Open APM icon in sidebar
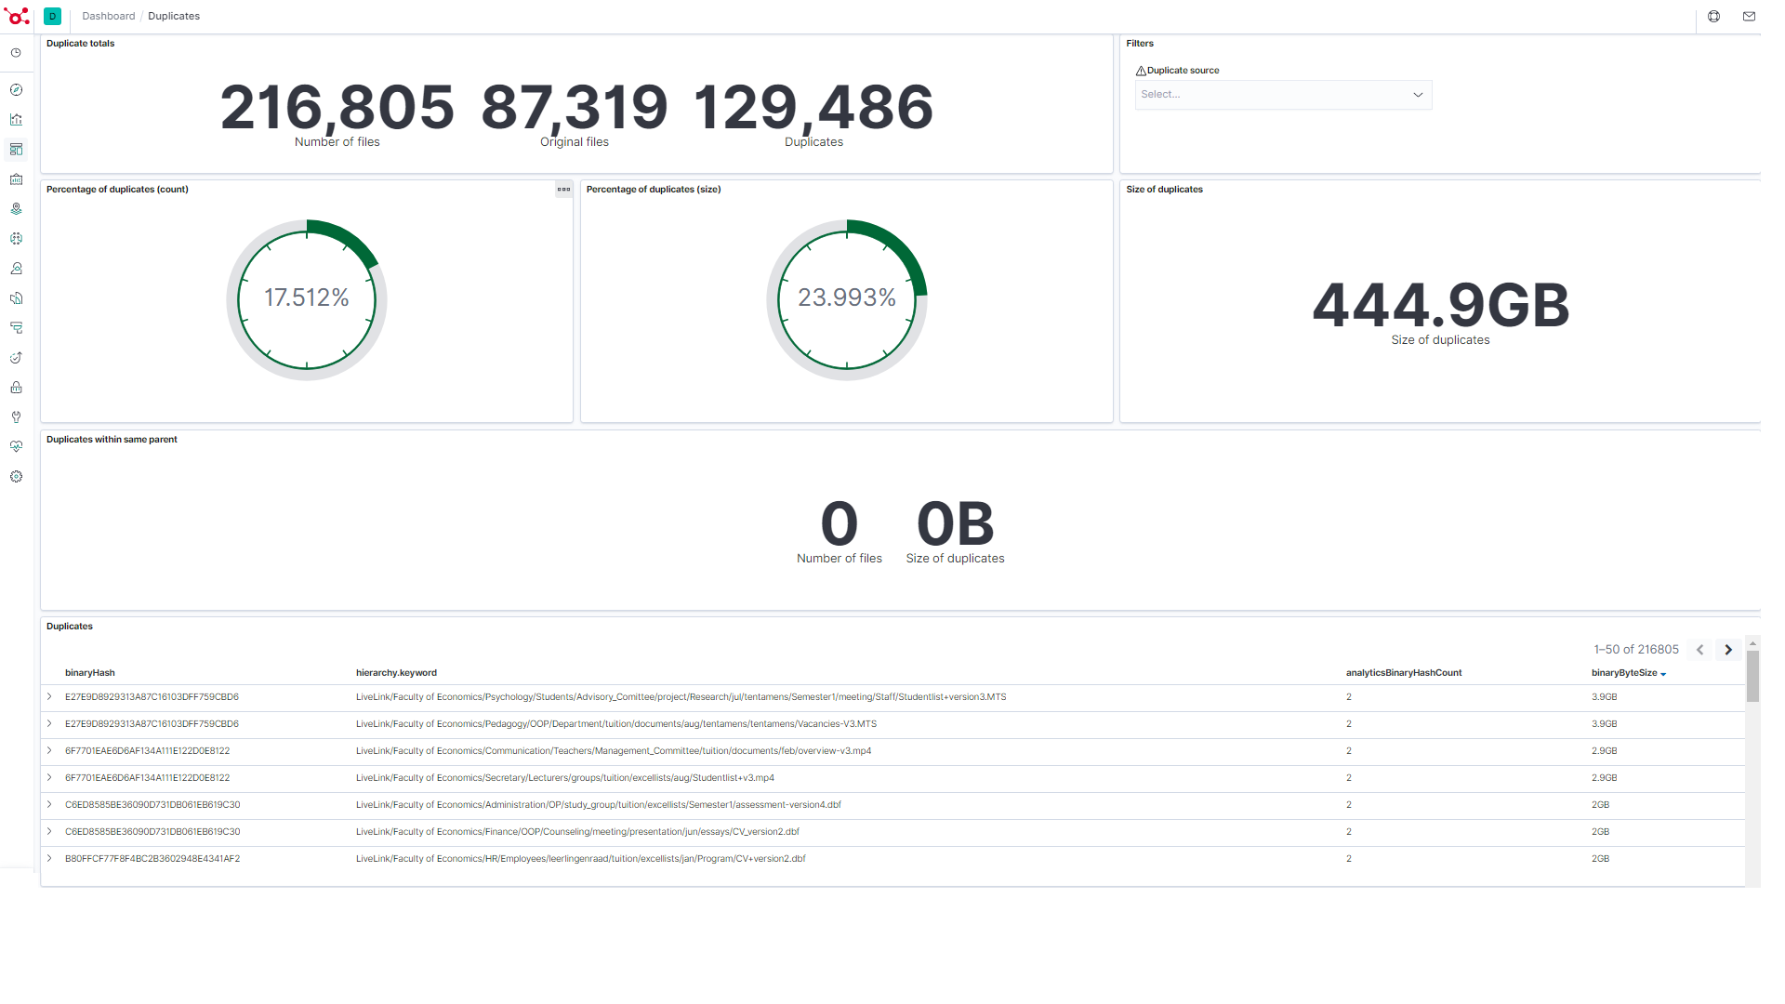The width and height of the screenshot is (1785, 1004). point(16,328)
